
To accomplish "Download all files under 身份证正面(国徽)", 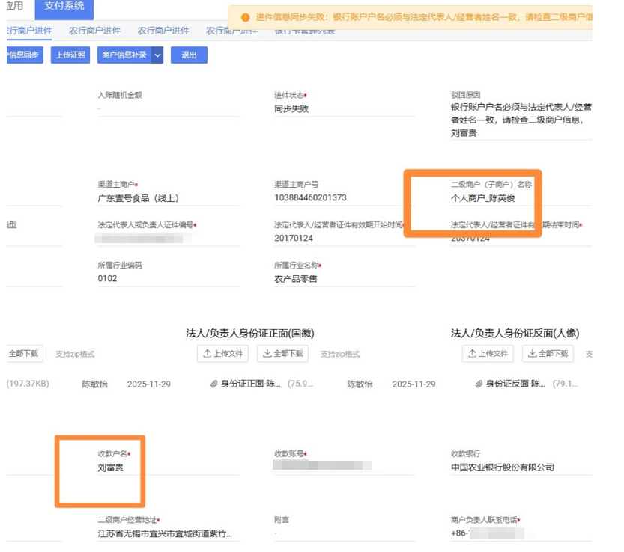I will (x=283, y=354).
